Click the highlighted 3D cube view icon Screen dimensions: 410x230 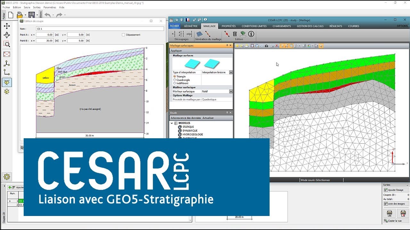[x=7, y=82]
